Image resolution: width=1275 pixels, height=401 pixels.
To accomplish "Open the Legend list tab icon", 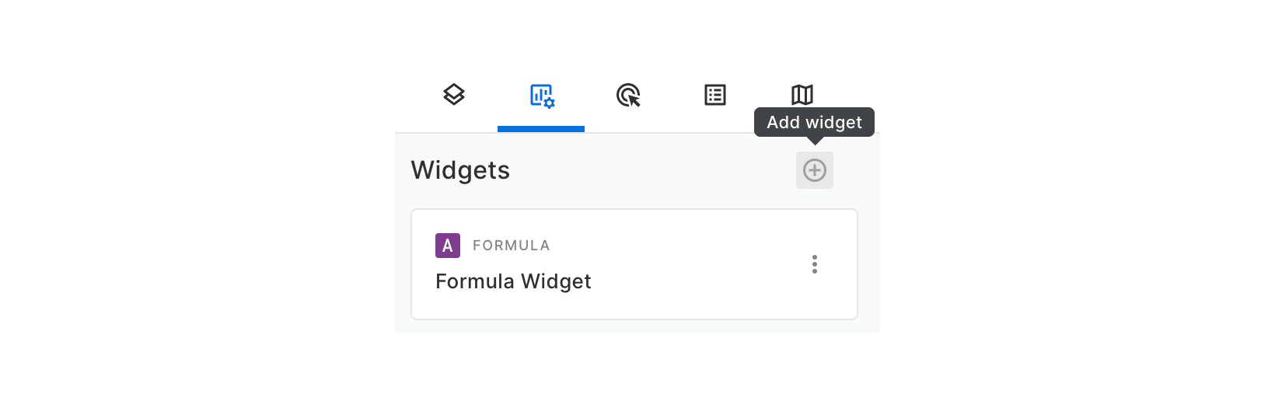I will click(715, 95).
